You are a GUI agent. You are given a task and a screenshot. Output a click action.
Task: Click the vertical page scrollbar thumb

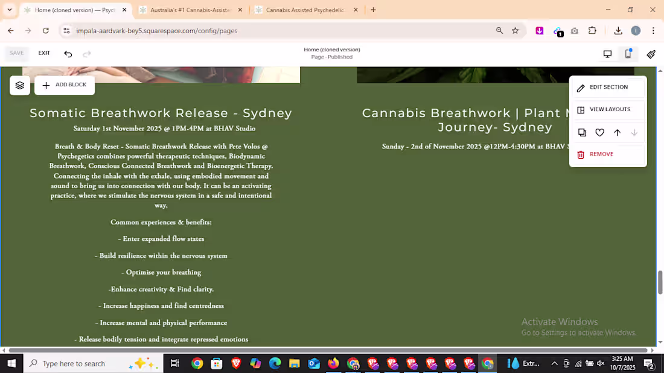point(660,282)
